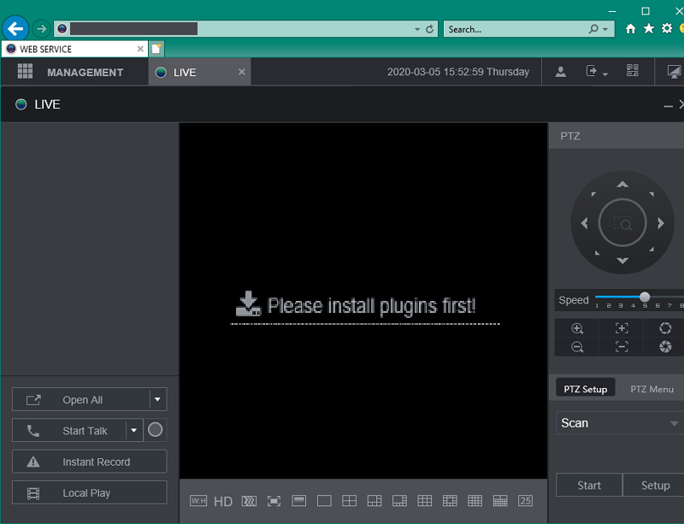
Task: Select the 25-view split layout icon
Action: pos(525,501)
